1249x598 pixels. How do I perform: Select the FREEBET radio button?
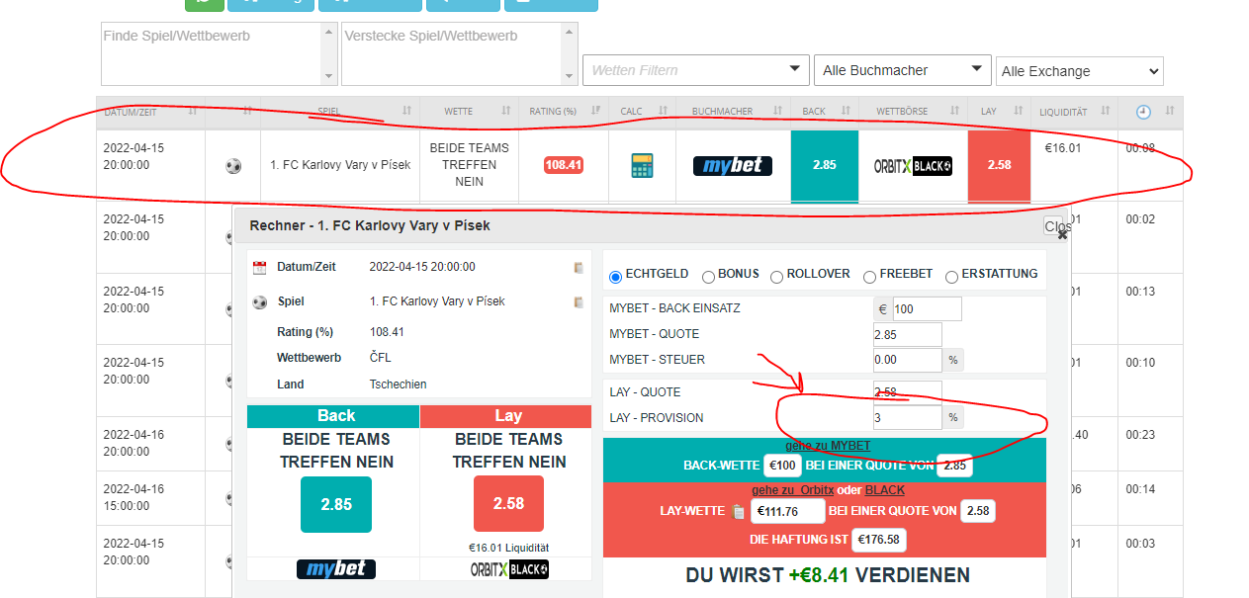pos(870,277)
